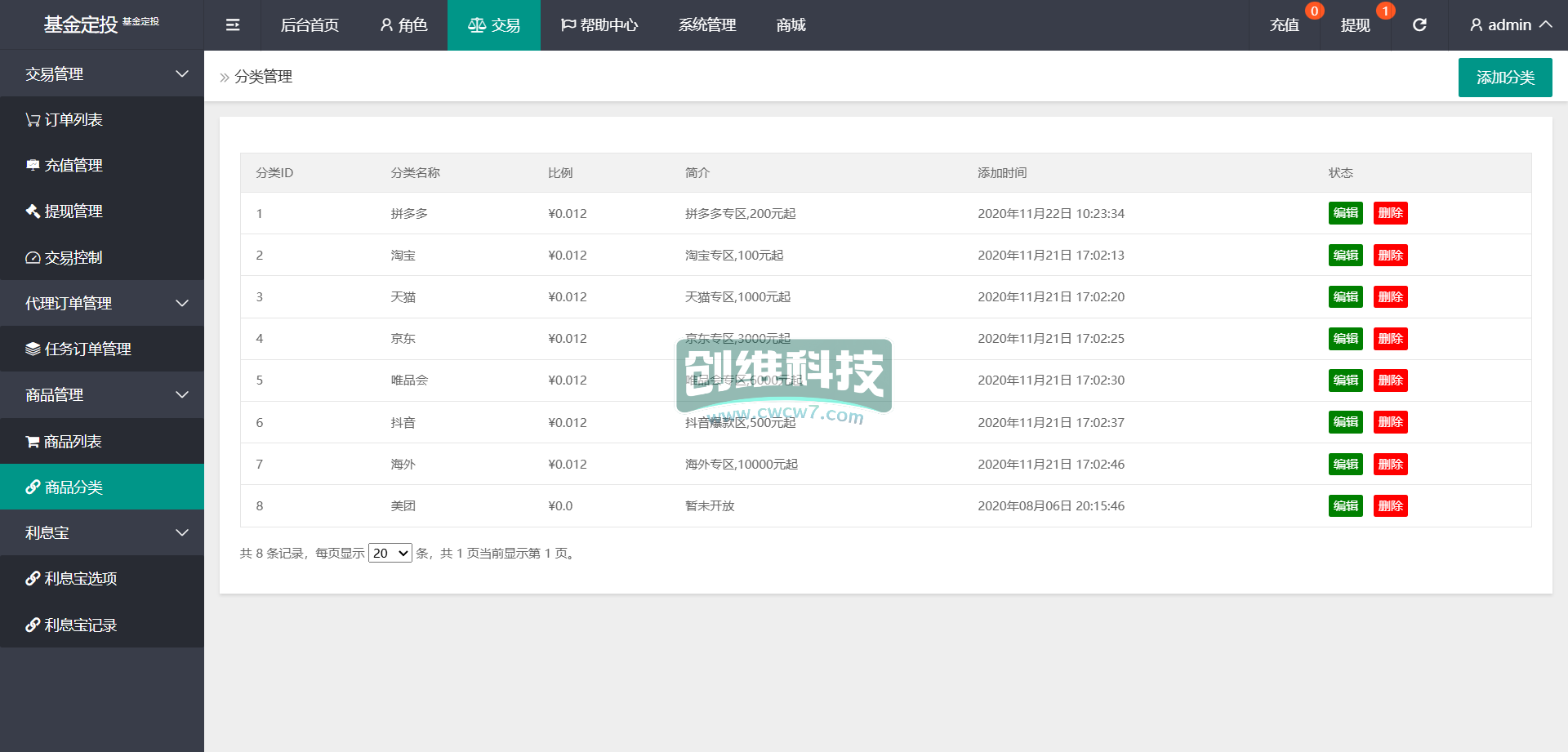Image resolution: width=1568 pixels, height=752 pixels.
Task: Select 任务订单管理 in sidebar
Action: point(87,349)
